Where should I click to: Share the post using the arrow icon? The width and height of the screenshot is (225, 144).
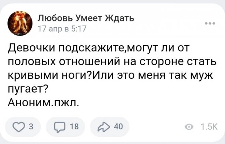(104, 127)
